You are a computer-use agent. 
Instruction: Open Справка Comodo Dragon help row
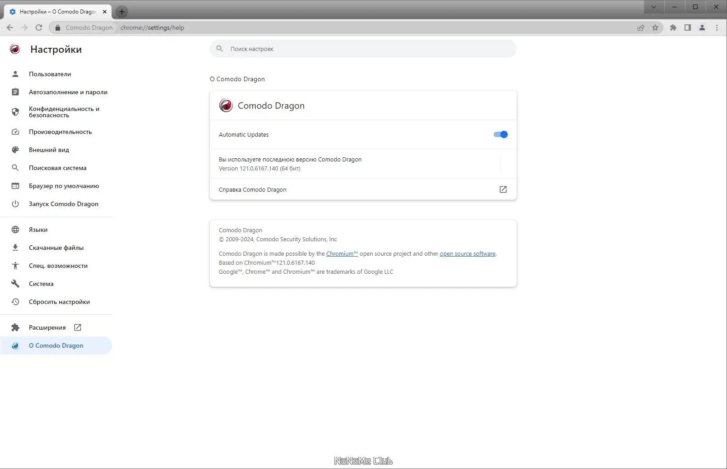[x=363, y=189]
